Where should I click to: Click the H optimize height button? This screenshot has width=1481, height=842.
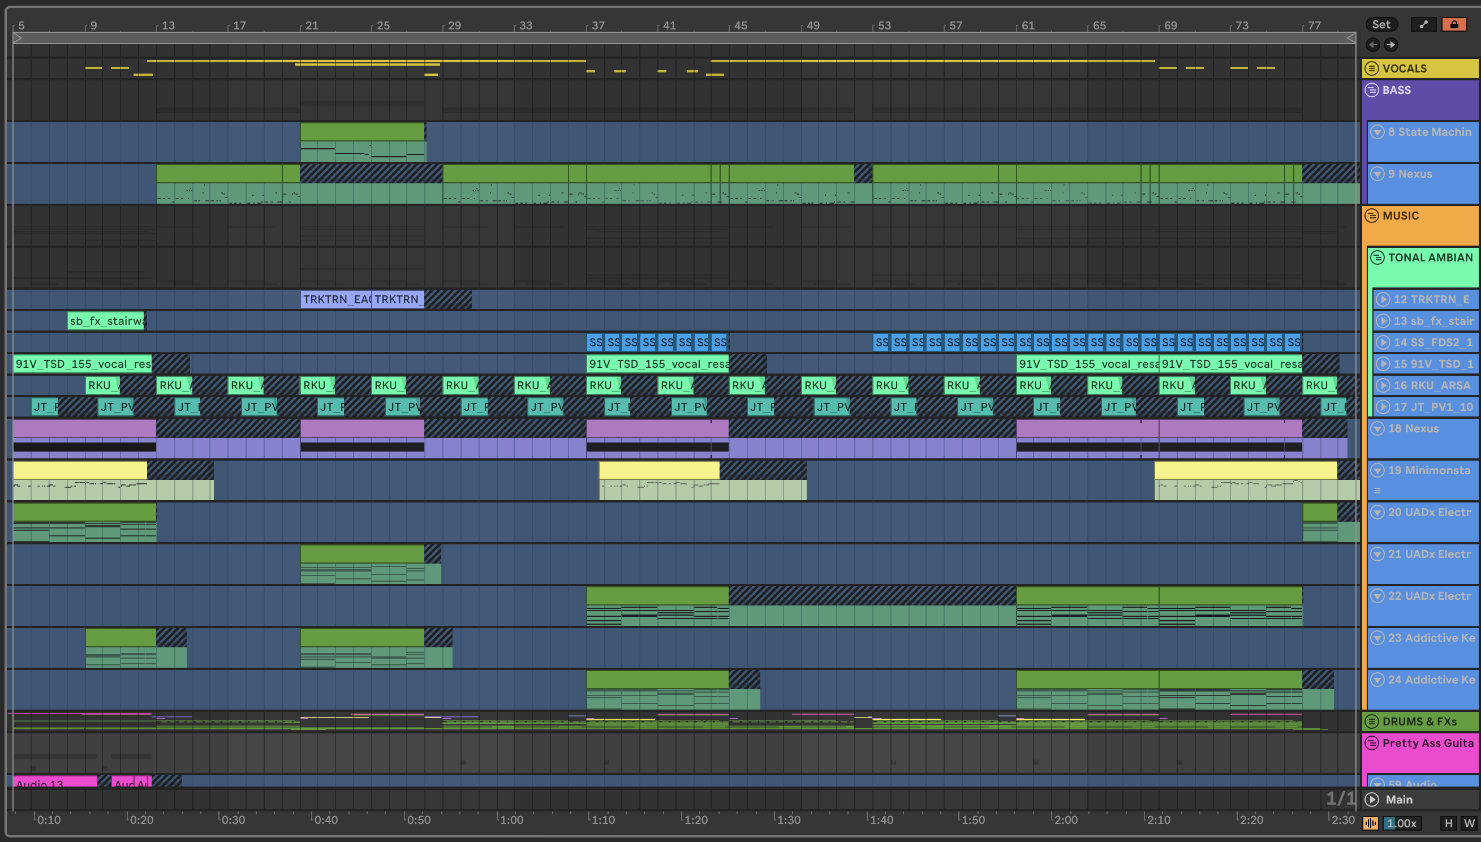(x=1448, y=823)
